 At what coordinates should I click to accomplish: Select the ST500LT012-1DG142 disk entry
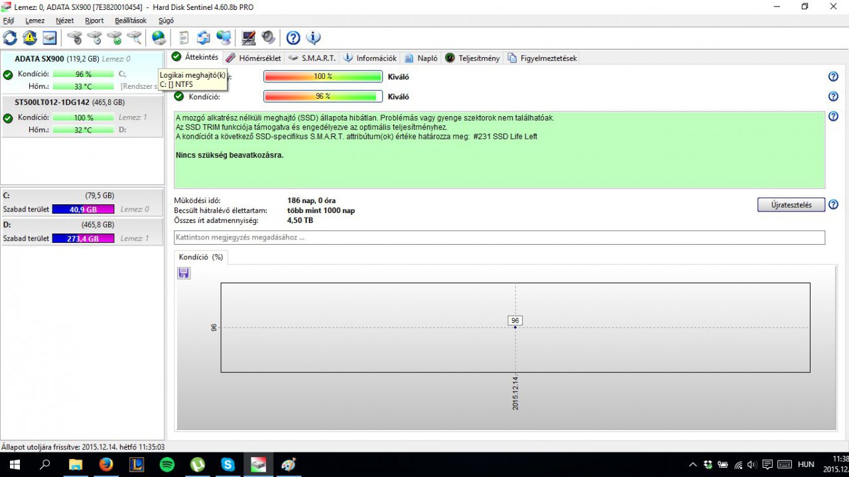click(x=82, y=116)
